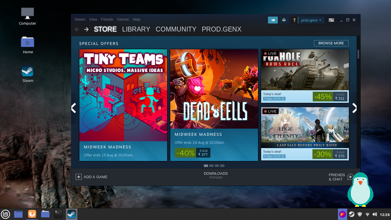
Task: Click the question mark help icon
Action: click(294, 20)
